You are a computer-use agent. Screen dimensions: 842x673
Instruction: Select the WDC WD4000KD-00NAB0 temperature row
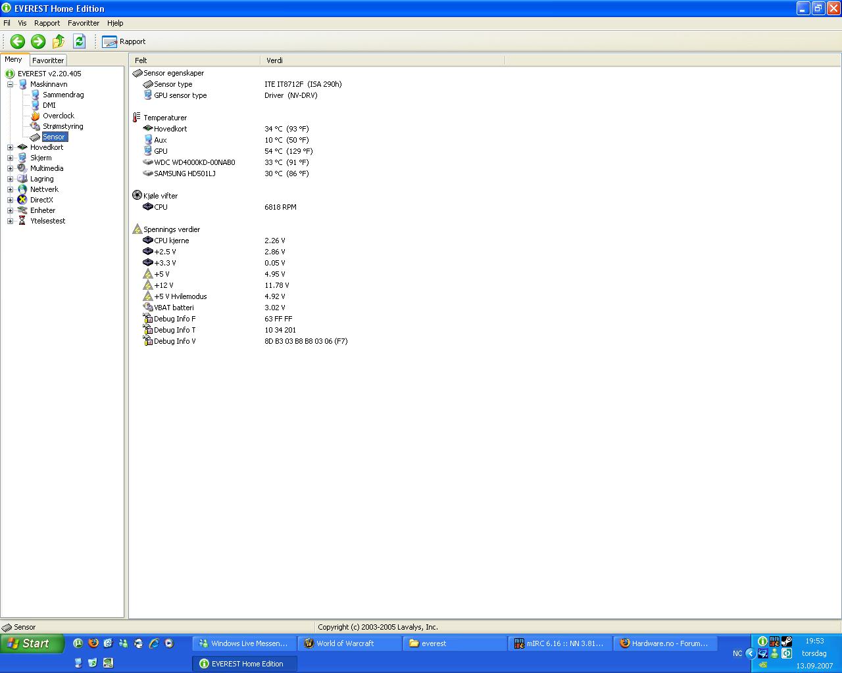[226, 162]
